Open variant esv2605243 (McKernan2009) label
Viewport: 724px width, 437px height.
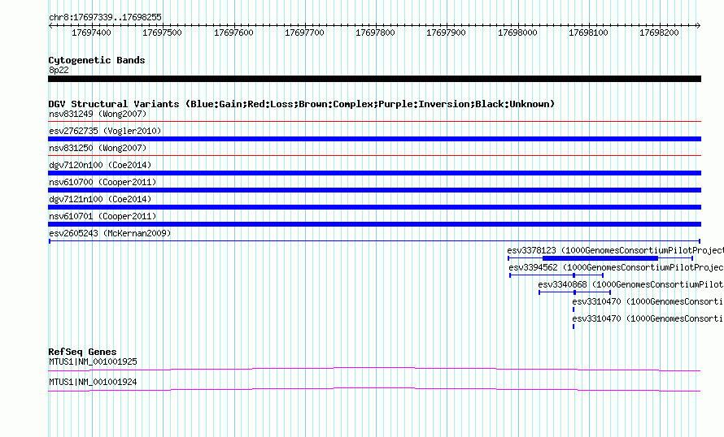pos(110,233)
